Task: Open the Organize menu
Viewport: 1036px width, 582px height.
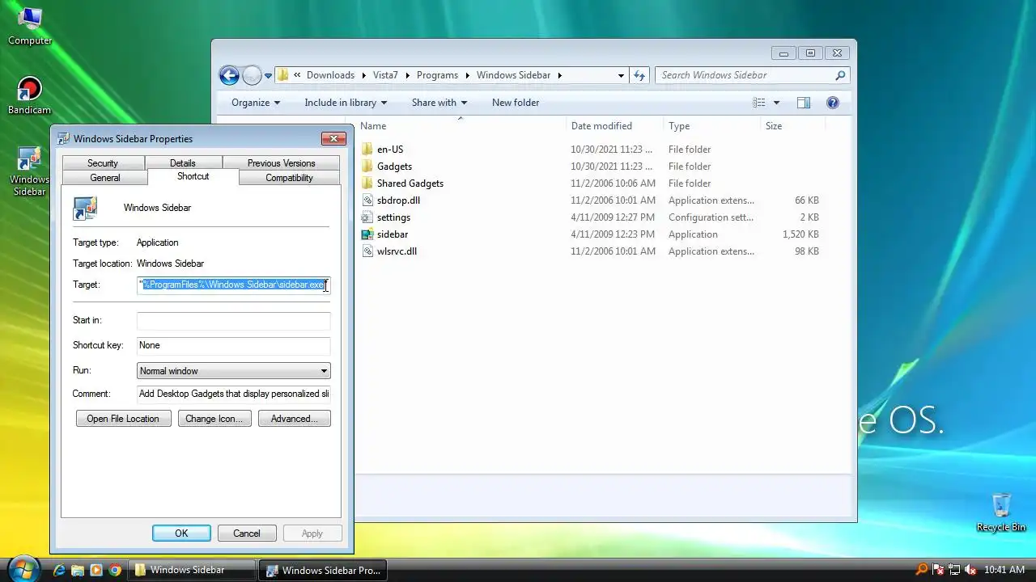Action: [x=256, y=103]
